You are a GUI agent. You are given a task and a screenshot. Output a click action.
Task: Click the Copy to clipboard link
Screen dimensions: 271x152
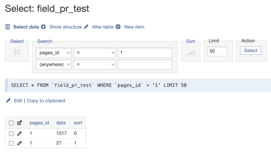[x=46, y=101]
